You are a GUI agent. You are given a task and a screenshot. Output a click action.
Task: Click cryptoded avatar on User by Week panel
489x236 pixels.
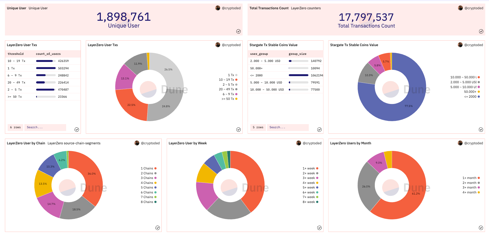click(x=299, y=143)
